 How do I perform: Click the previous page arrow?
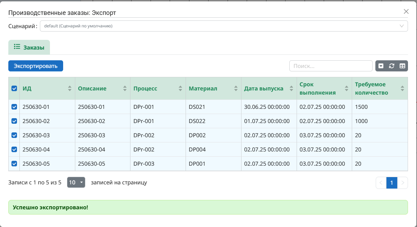tap(381, 183)
